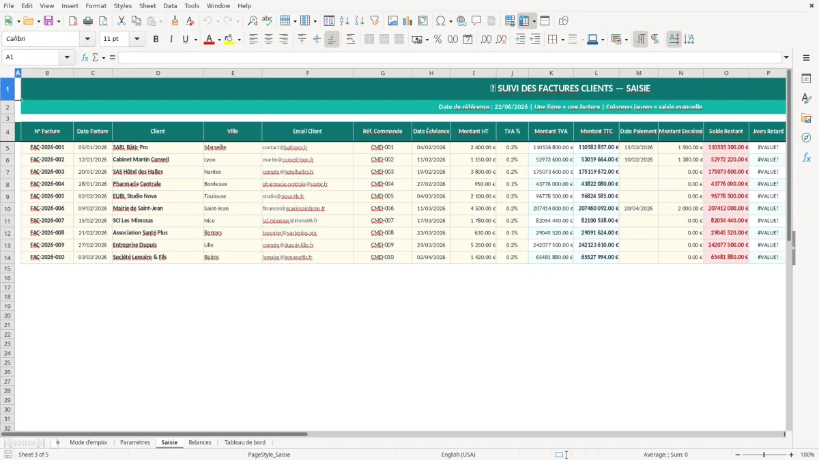Expand the Borders dropdown arrow
The image size is (819, 460).
pos(562,40)
